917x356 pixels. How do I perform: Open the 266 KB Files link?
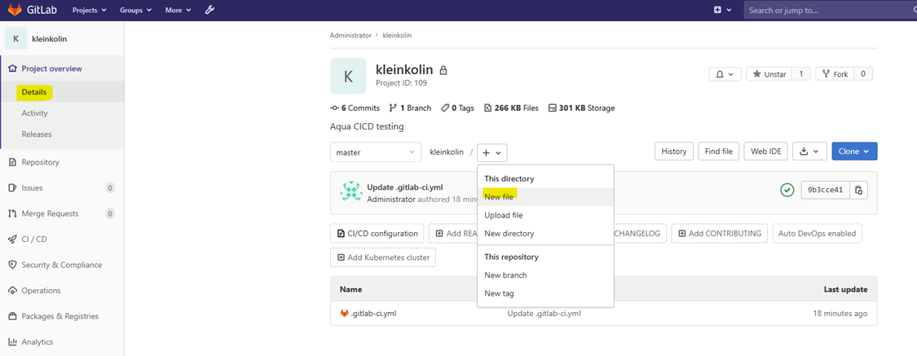[511, 108]
